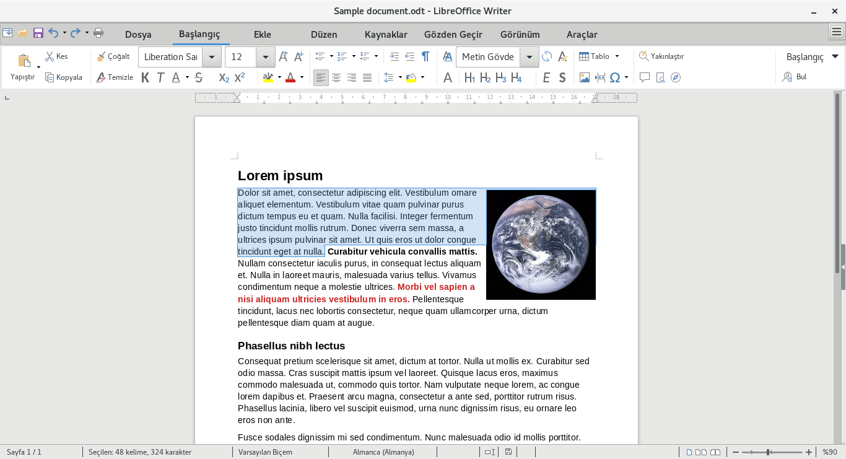Apply the yellow highlight color

click(268, 77)
